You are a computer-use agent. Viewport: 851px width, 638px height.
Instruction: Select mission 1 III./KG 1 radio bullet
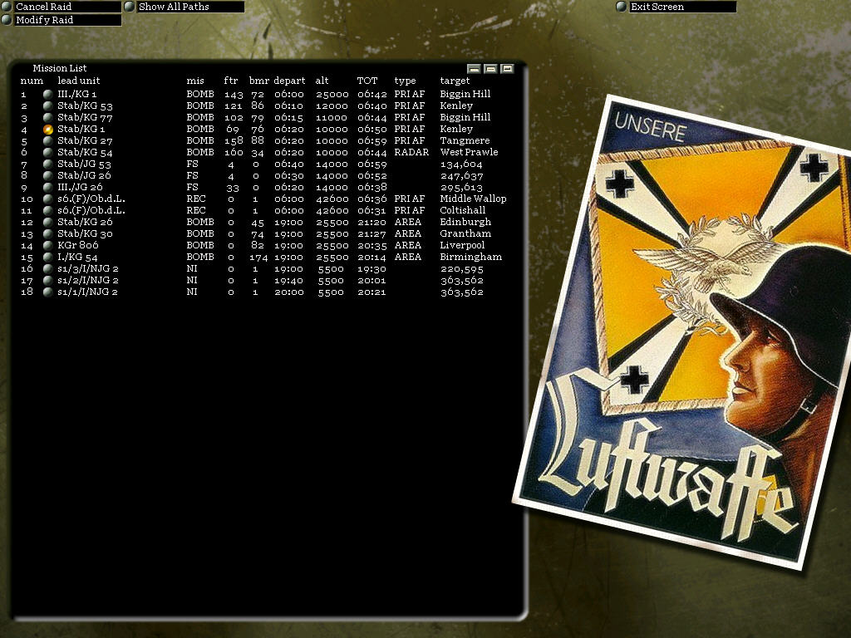point(47,94)
